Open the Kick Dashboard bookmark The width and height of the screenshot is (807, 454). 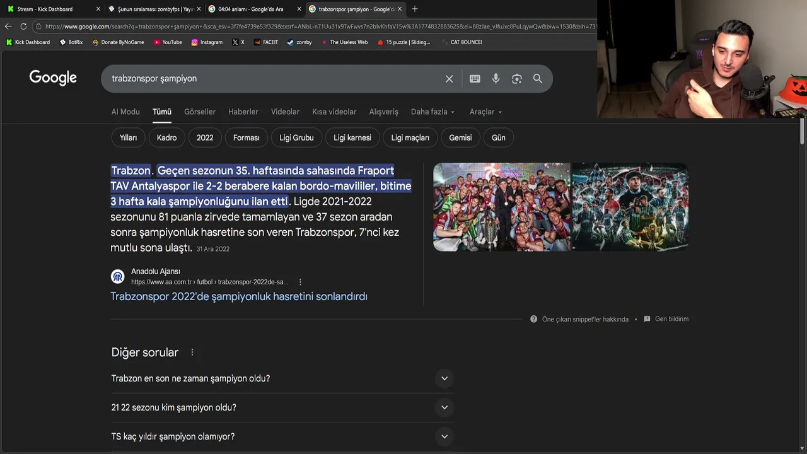click(x=28, y=42)
